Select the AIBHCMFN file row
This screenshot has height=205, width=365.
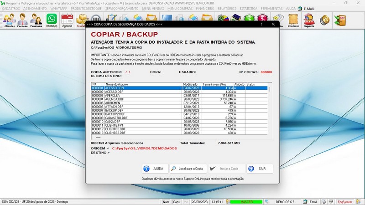point(179,103)
